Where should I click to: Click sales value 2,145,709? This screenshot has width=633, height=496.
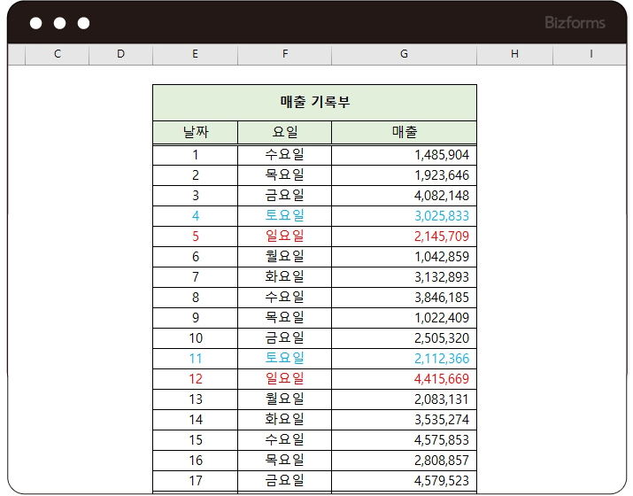pos(404,236)
